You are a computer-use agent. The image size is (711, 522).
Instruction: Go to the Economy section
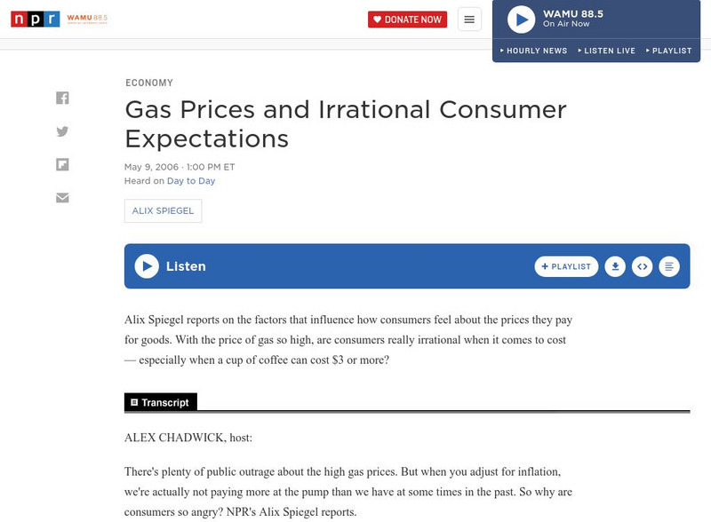[149, 83]
